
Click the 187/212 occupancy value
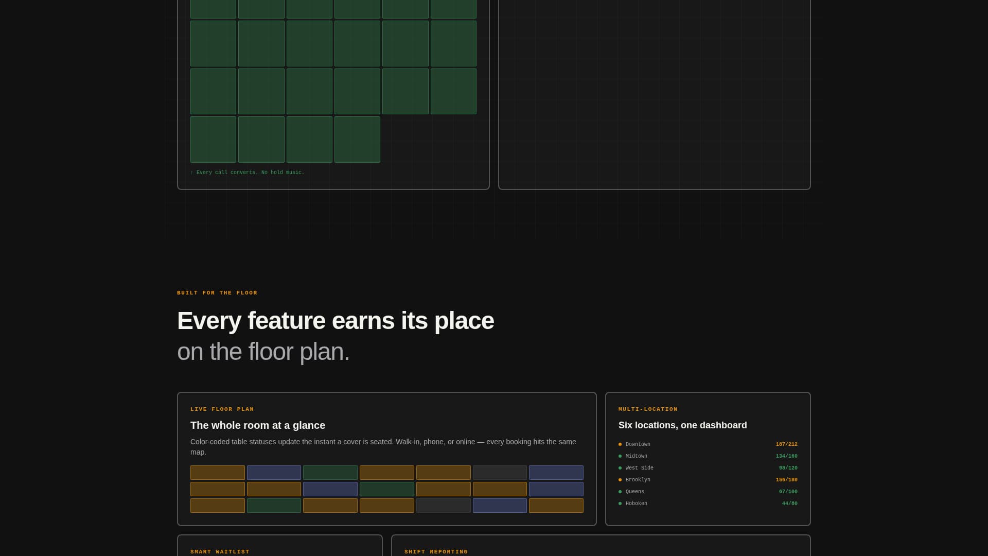[787, 444]
